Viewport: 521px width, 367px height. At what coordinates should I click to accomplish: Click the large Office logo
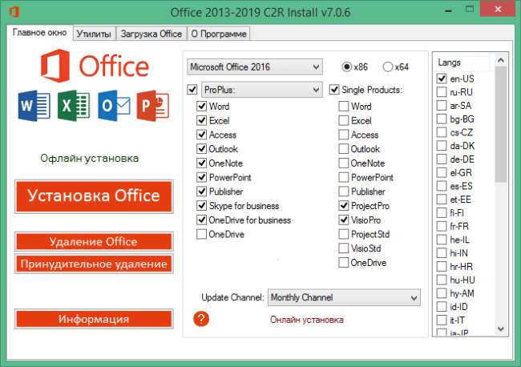[93, 67]
